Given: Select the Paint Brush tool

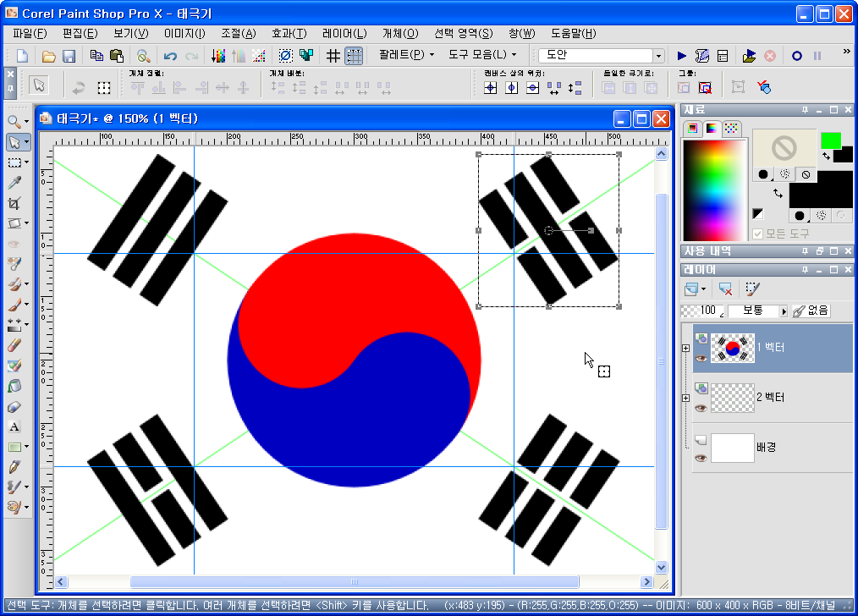Looking at the screenshot, I should (x=15, y=305).
